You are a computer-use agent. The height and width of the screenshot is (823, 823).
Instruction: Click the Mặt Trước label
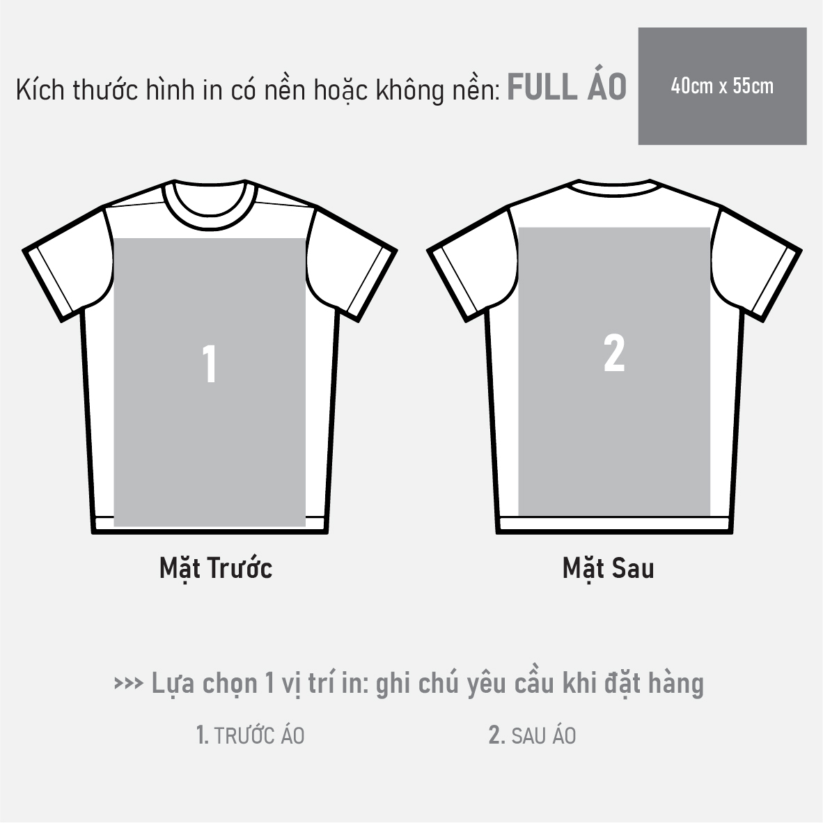216,569
